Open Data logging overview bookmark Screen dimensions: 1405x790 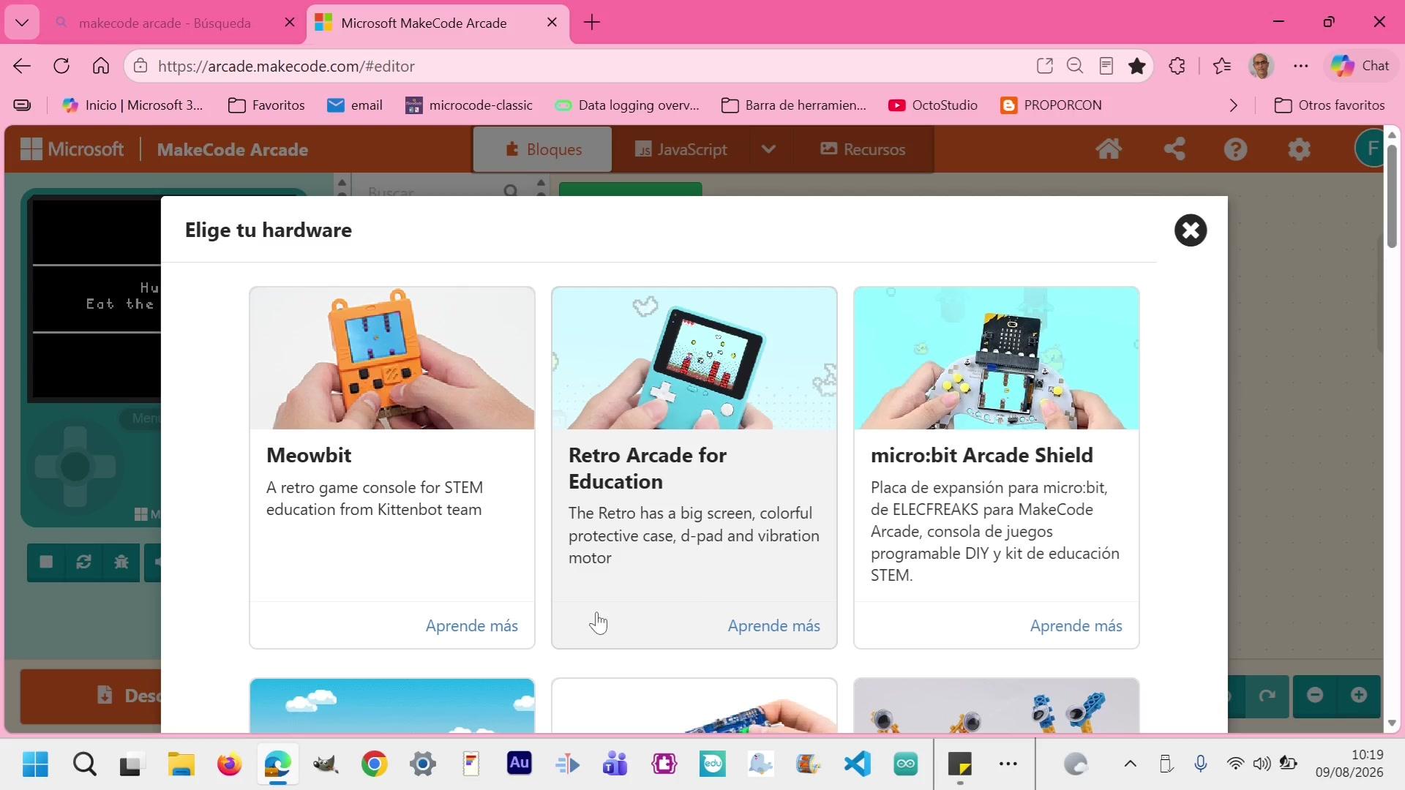627,105
